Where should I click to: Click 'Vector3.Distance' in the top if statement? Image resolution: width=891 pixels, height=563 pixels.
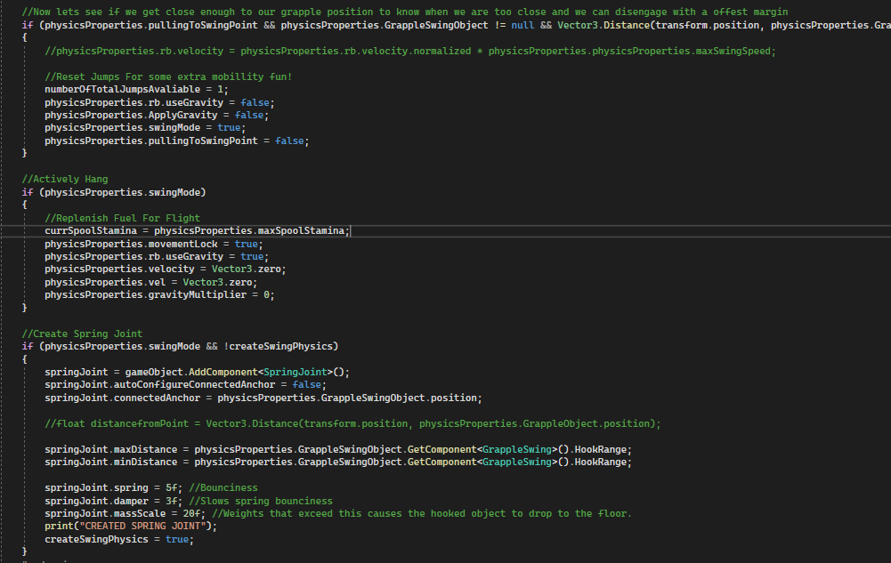[603, 26]
